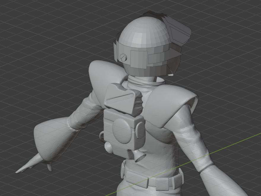
Task: Click the green Y axis line
Action: (x=183, y=164)
